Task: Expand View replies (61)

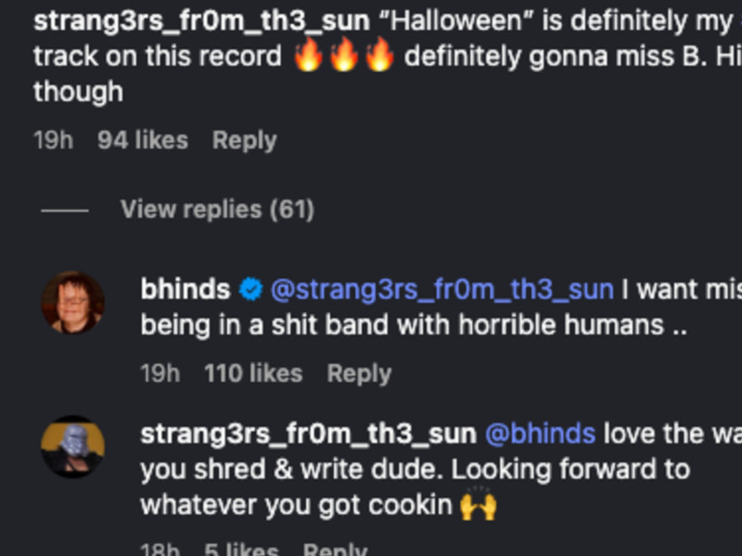Action: [217, 209]
